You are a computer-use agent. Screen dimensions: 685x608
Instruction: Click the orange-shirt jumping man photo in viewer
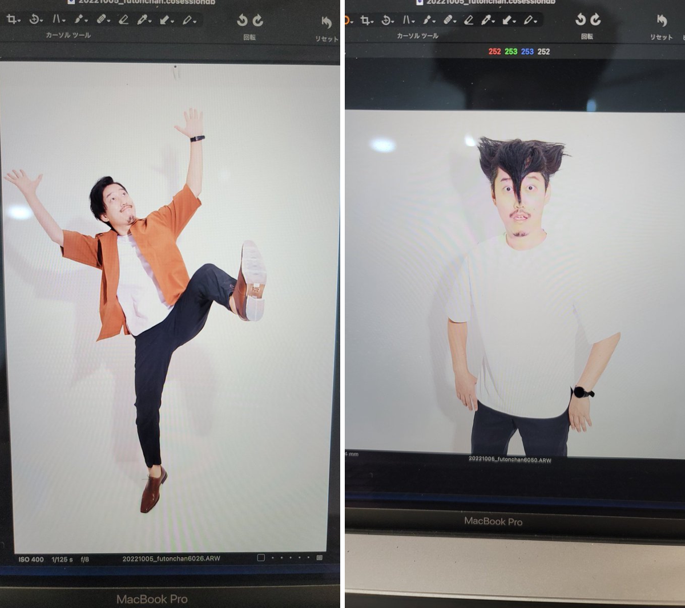[170, 307]
